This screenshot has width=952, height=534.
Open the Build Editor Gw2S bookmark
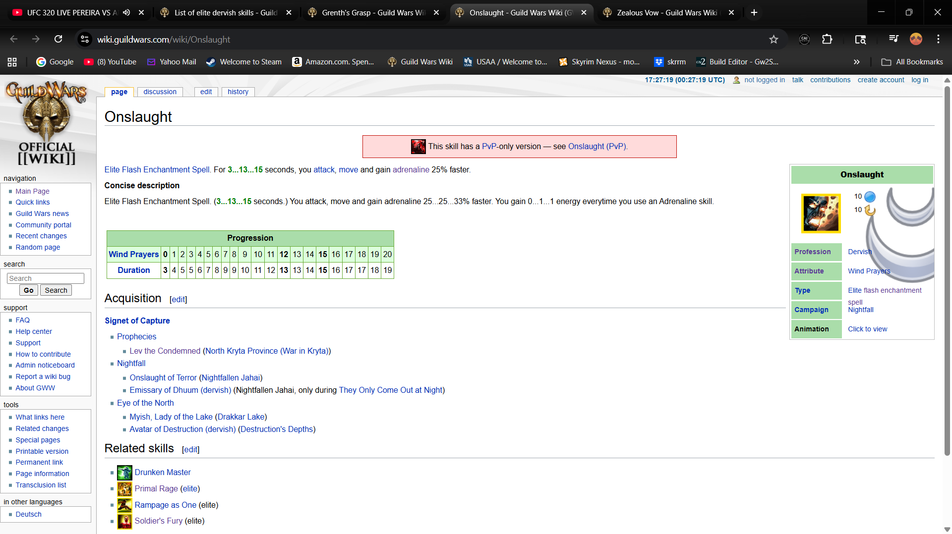tap(737, 62)
